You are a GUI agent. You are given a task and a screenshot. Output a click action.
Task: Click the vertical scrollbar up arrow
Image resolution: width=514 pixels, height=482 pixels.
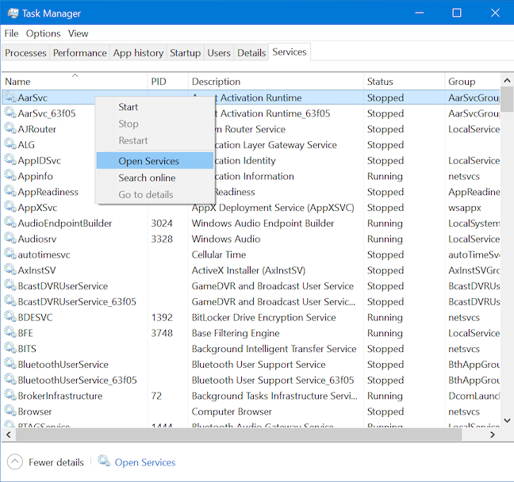click(x=507, y=80)
